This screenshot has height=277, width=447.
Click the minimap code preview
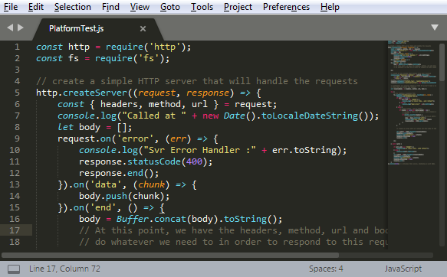point(412,103)
